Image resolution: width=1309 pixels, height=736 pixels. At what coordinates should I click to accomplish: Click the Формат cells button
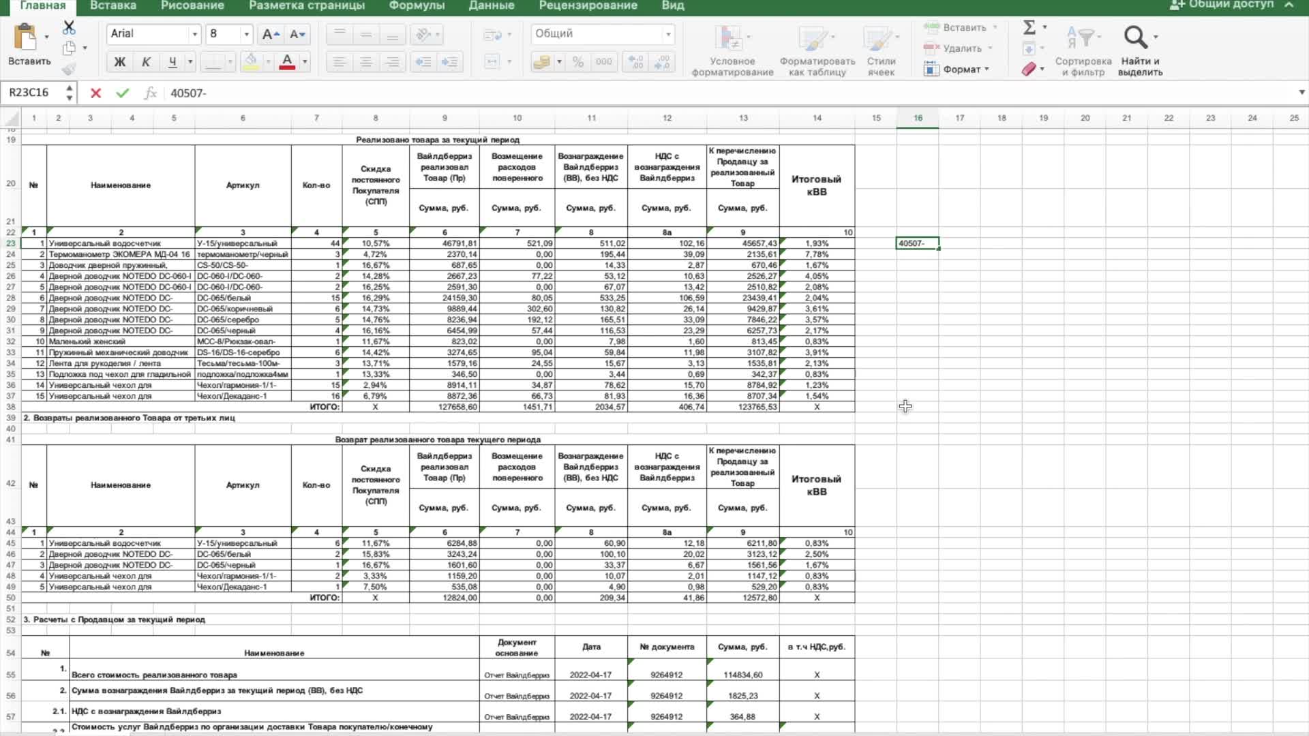point(961,69)
